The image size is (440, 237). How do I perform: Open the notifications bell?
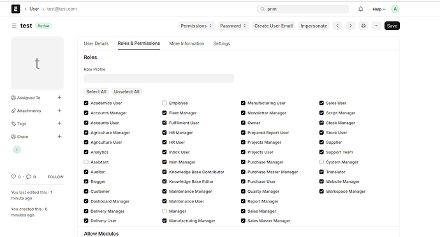(360, 9)
